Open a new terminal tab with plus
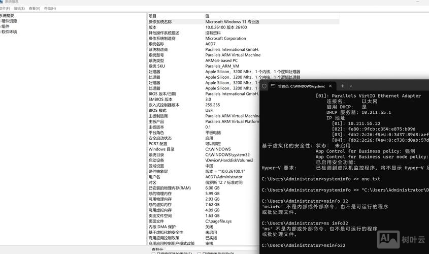The height and width of the screenshot is (254, 429). coord(342,86)
